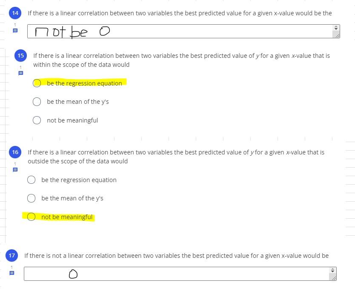The image size is (355, 291).
Task: Select 'be the mean of the y's' in question 15
Action: pyautogui.click(x=37, y=102)
